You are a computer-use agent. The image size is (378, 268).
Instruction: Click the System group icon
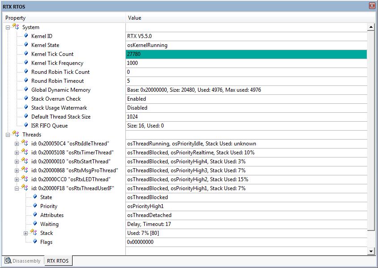coord(16,27)
